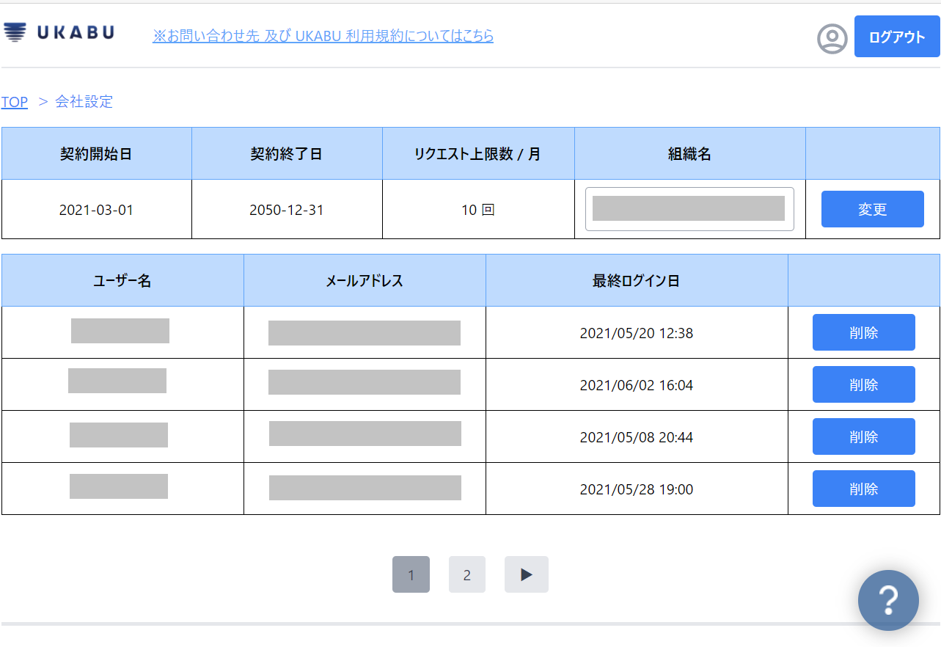Open the お問い合わせ先 及び UKABU 利用規約 link
The width and height of the screenshot is (941, 647).
[x=323, y=36]
